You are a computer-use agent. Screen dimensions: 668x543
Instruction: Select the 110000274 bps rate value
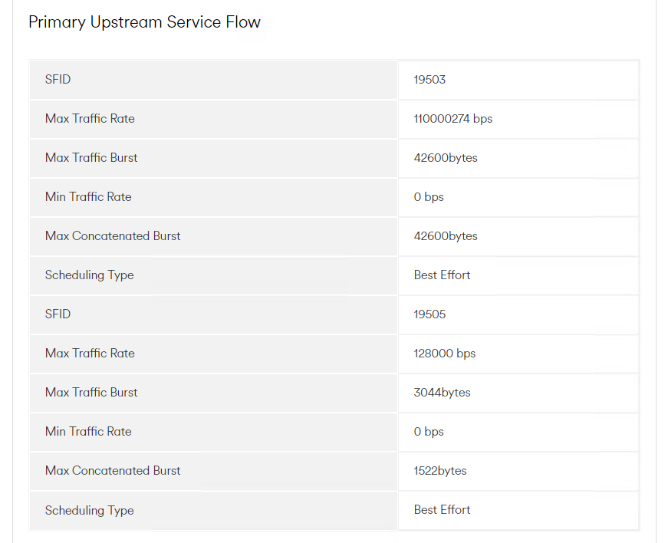[x=452, y=119]
